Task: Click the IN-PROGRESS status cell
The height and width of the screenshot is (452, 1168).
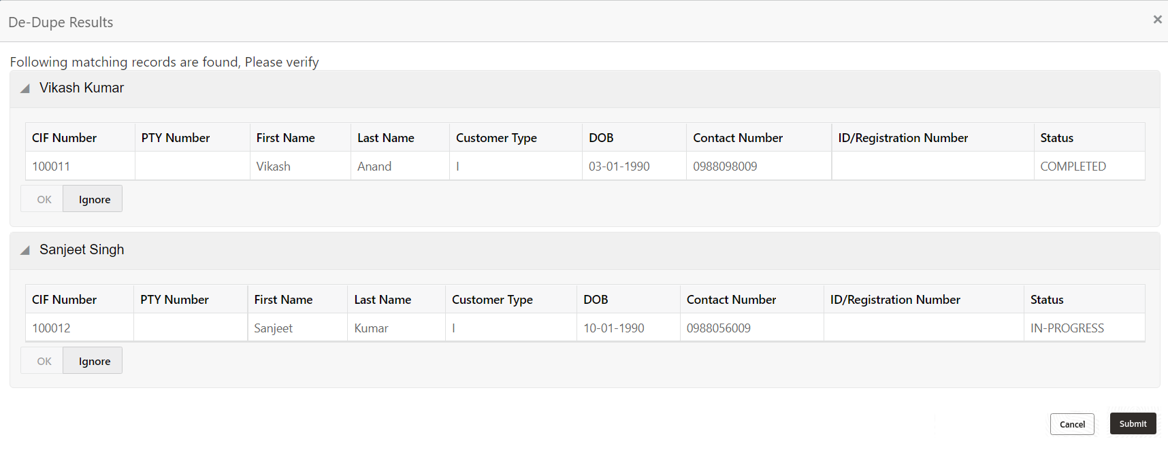Action: (x=1067, y=328)
